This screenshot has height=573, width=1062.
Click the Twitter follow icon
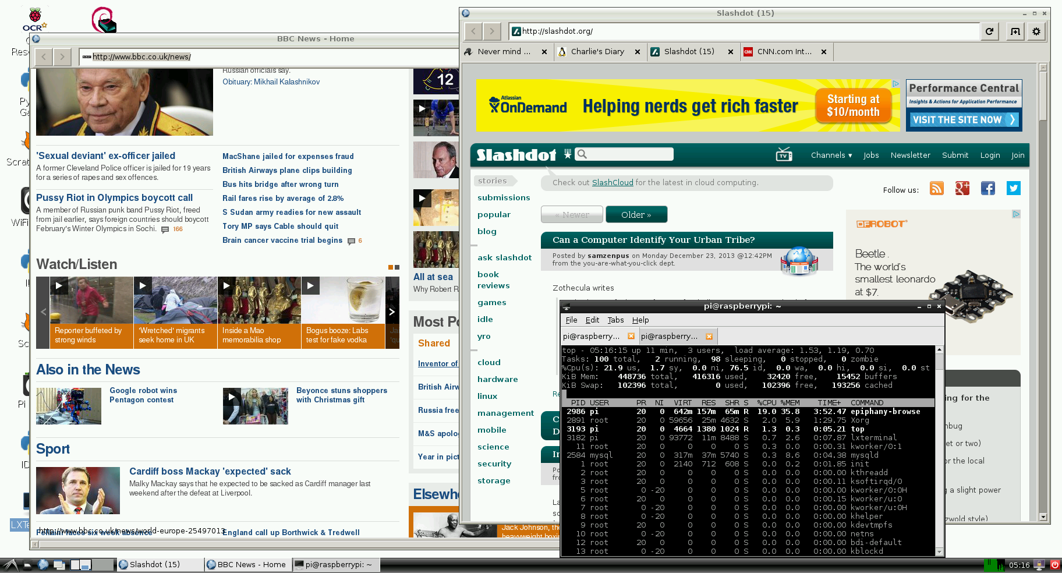coord(1013,189)
